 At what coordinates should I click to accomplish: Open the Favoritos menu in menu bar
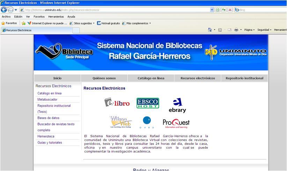(39, 17)
